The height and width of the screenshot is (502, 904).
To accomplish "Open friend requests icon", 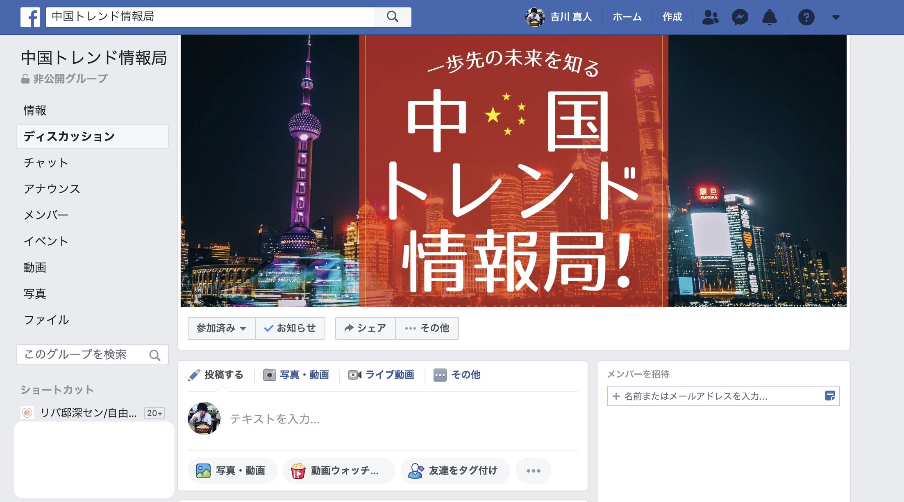I will [710, 17].
